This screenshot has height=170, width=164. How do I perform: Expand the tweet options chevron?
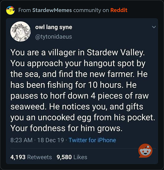coord(154,27)
